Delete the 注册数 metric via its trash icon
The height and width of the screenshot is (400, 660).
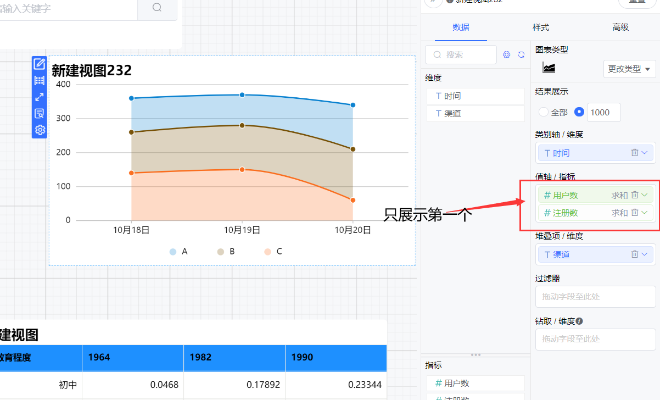pyautogui.click(x=635, y=212)
